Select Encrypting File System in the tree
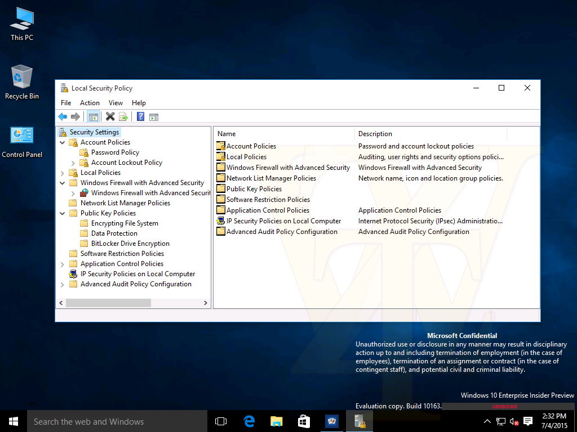The width and height of the screenshot is (577, 432). click(125, 223)
